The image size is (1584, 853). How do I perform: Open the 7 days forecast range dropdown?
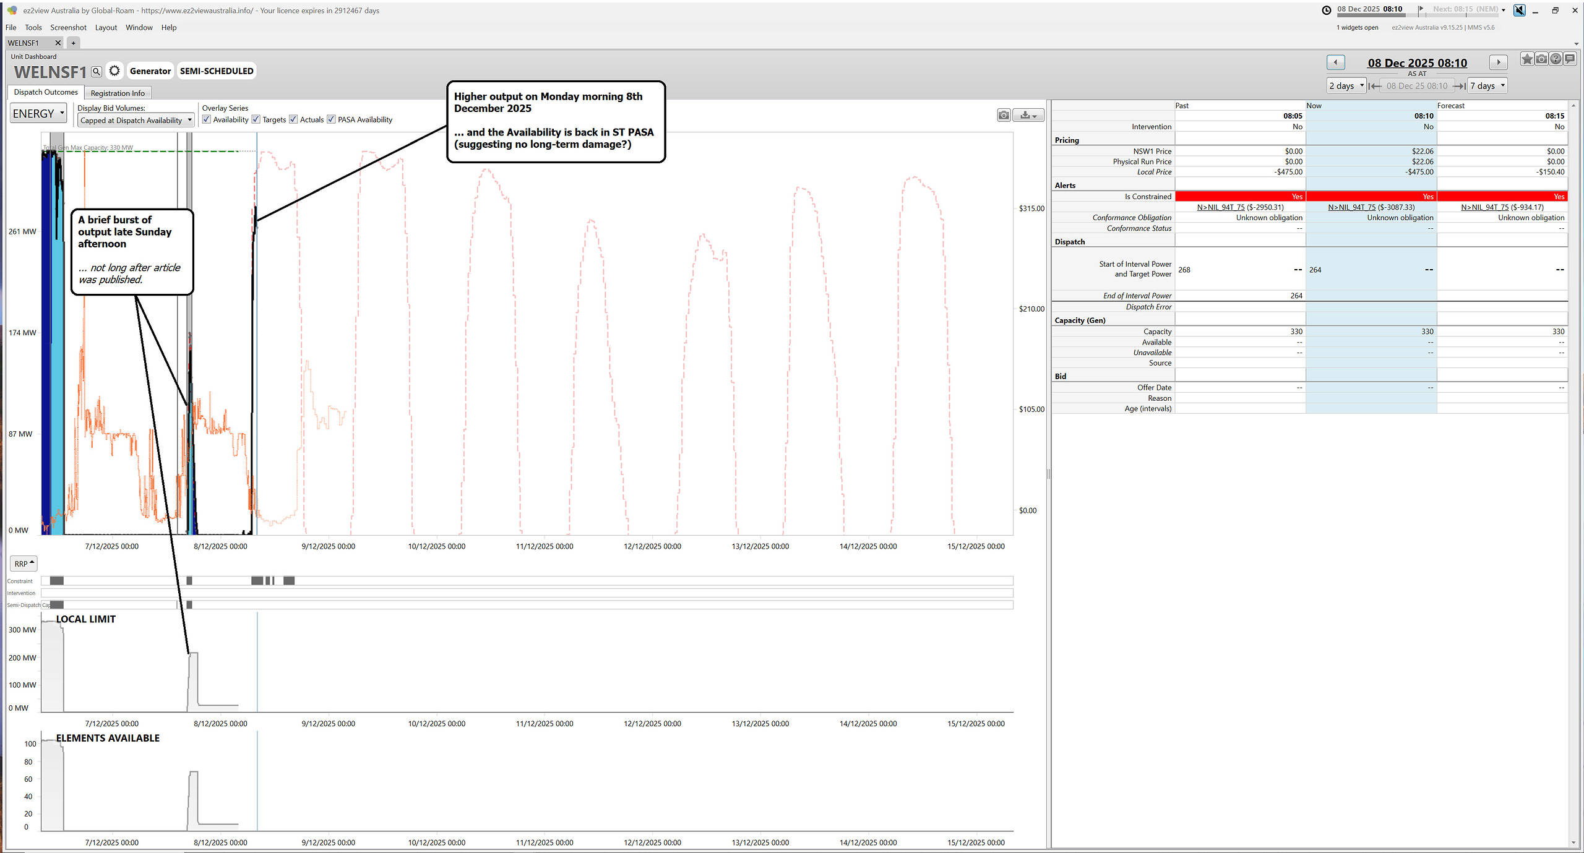[1487, 86]
